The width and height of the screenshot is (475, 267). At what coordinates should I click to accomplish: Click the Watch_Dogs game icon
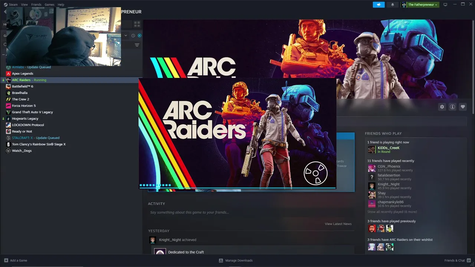(9, 151)
